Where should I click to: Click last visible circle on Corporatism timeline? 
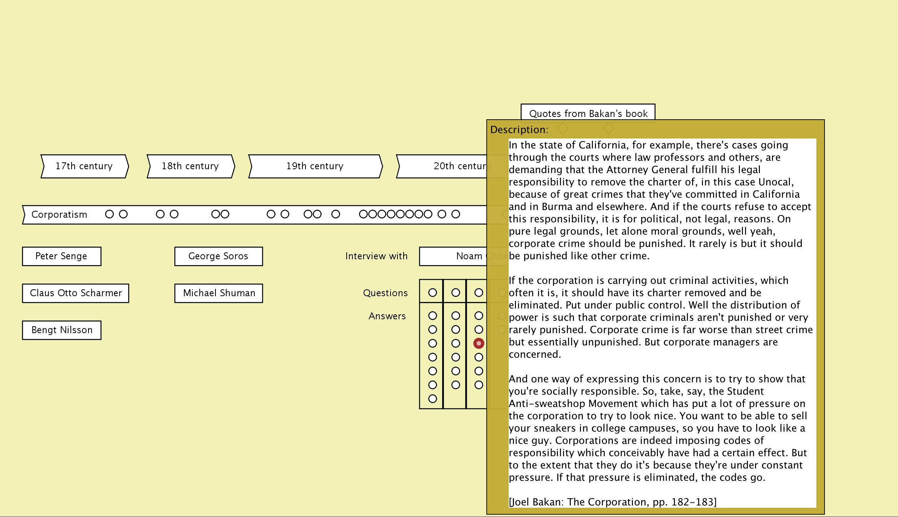click(456, 214)
